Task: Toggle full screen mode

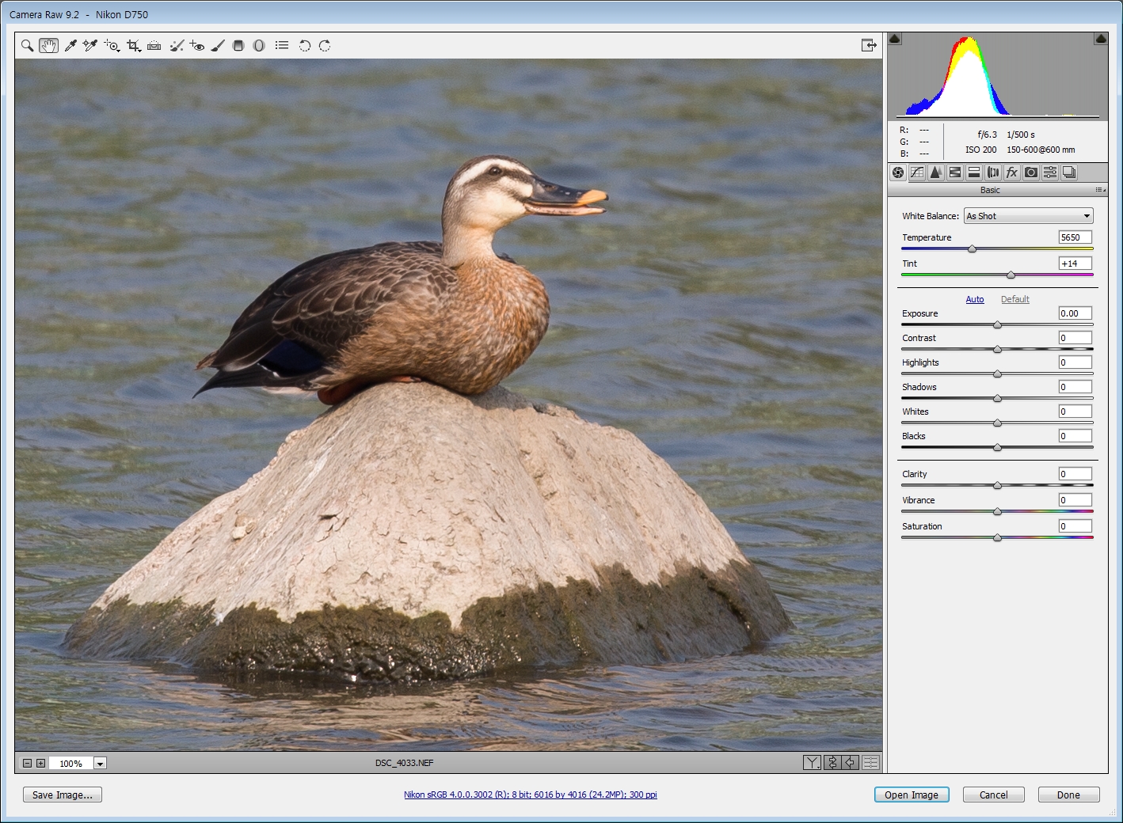Action: [x=869, y=45]
